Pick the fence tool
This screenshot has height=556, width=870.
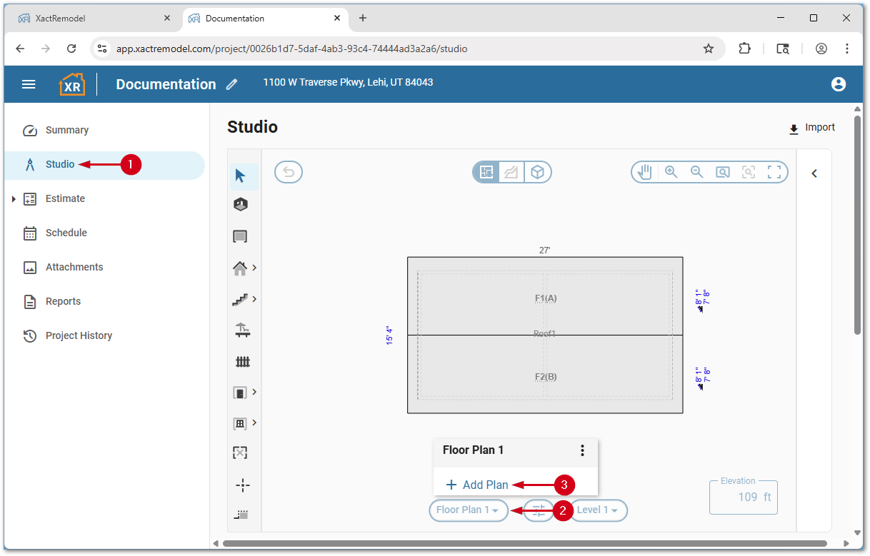(242, 362)
